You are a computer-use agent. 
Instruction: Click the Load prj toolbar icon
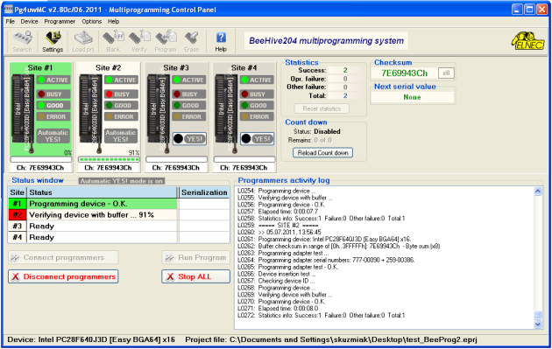click(83, 41)
